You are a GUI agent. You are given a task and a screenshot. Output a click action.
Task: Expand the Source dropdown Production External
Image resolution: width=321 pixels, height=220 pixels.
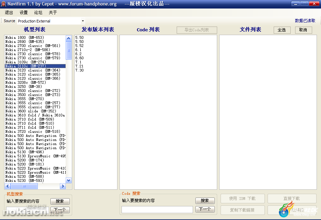pos(83,21)
